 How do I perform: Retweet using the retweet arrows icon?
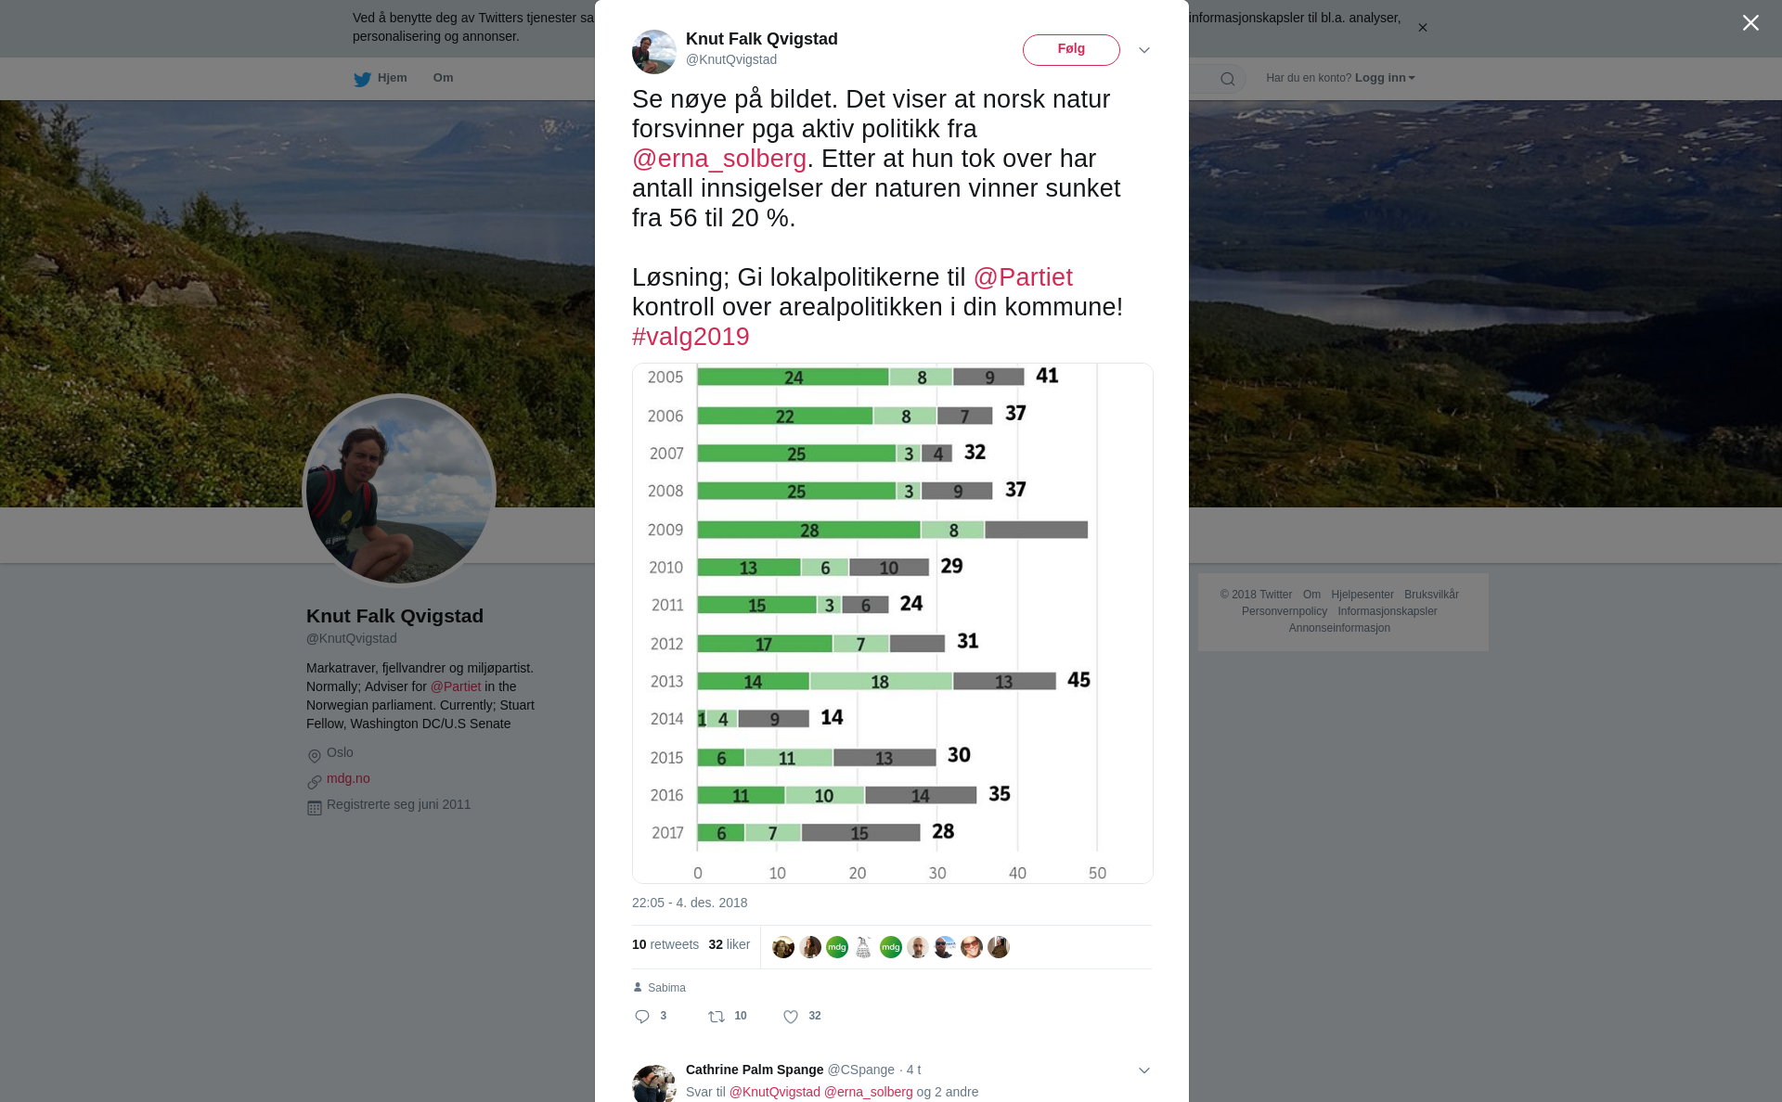(x=717, y=1017)
